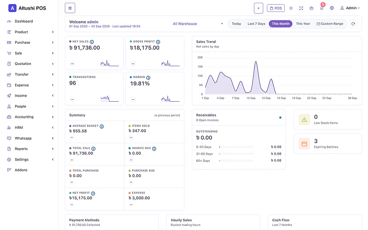This screenshot has height=230, width=368.
Task: Open the Custom Range date picker
Action: (330, 24)
